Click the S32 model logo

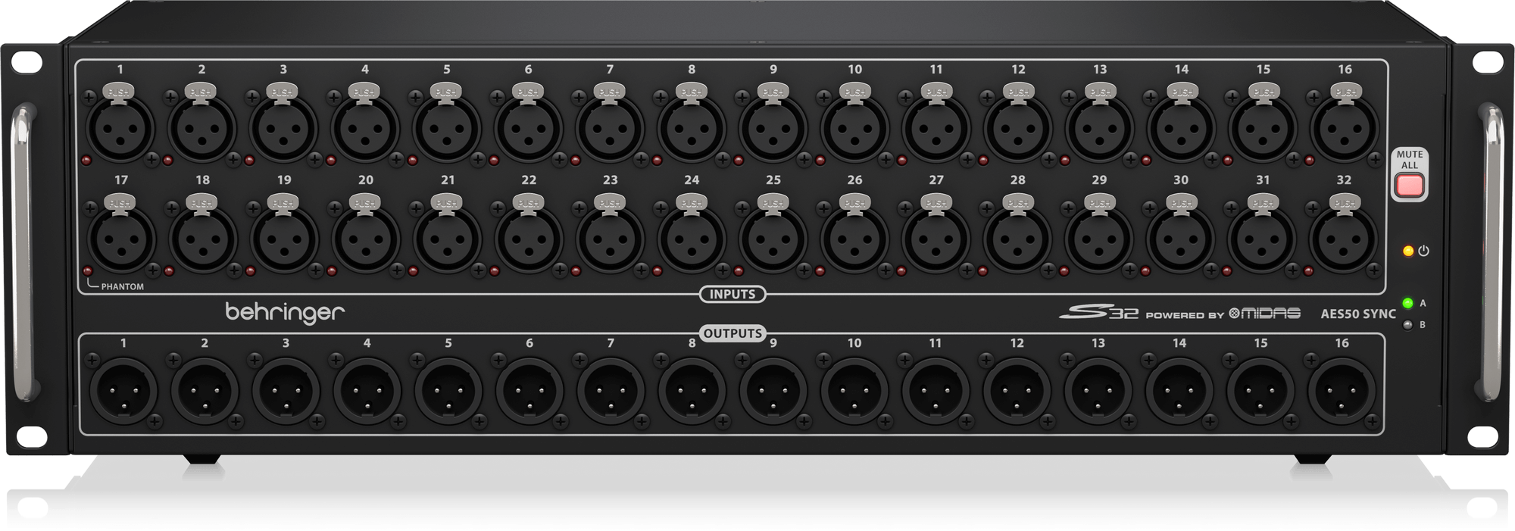1098,313
